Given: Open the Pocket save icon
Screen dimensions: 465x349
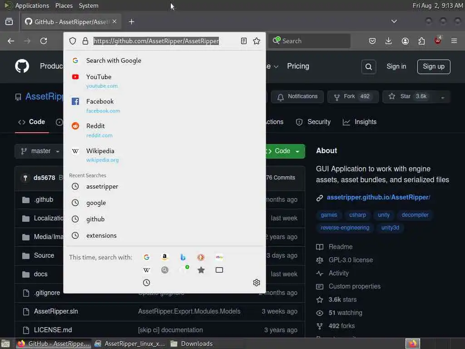Looking at the screenshot, I should [x=372, y=41].
